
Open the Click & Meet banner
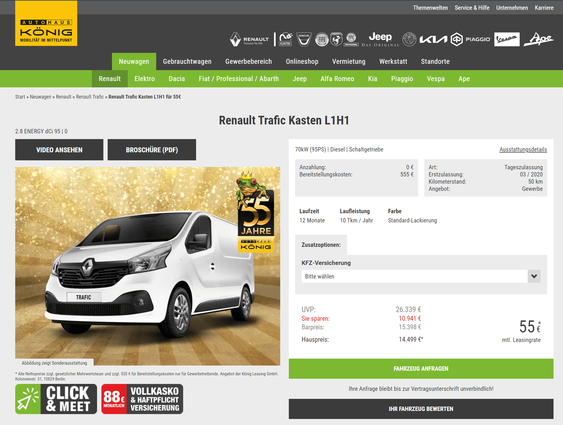click(56, 399)
